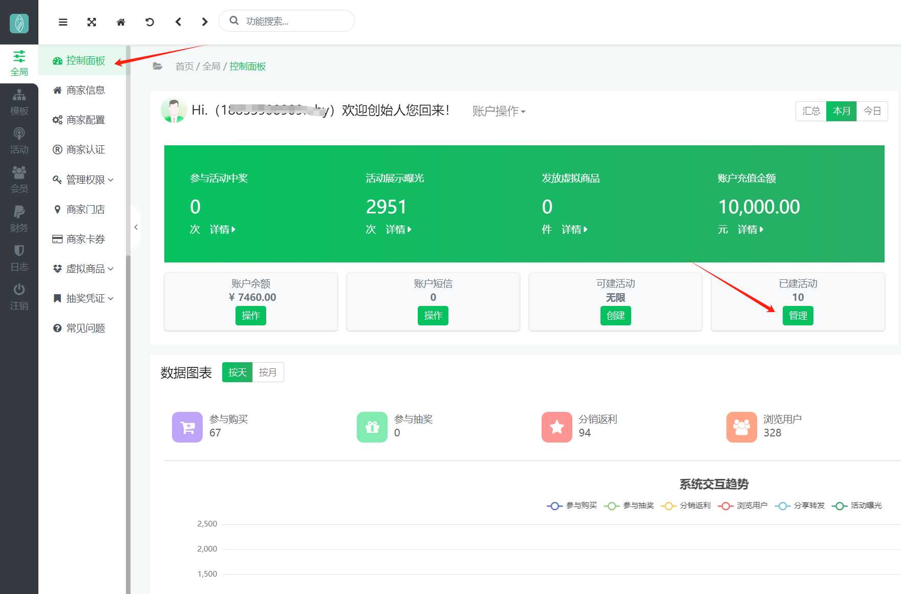Expand 虚拟商品 submenu
Viewport: 901px width, 594px height.
[82, 269]
